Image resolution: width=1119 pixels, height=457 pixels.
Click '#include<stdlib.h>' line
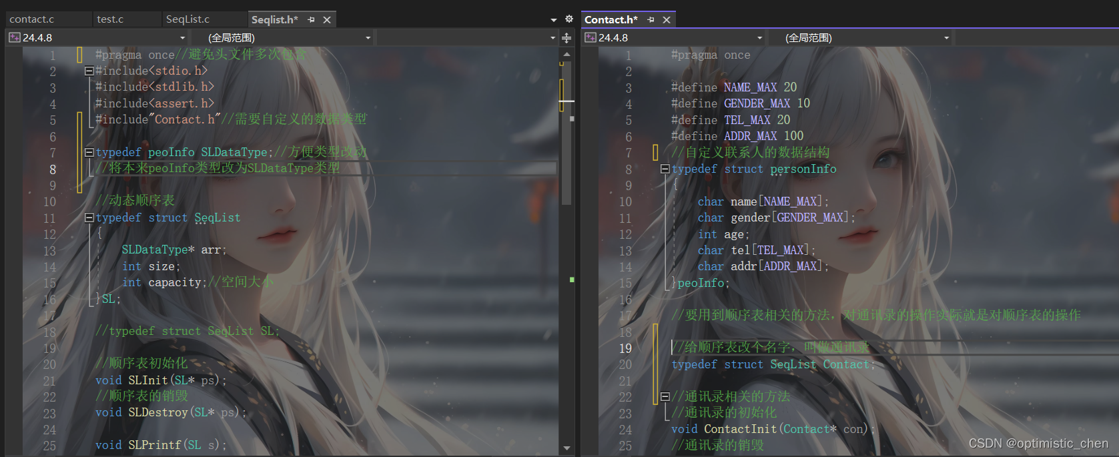(x=155, y=87)
